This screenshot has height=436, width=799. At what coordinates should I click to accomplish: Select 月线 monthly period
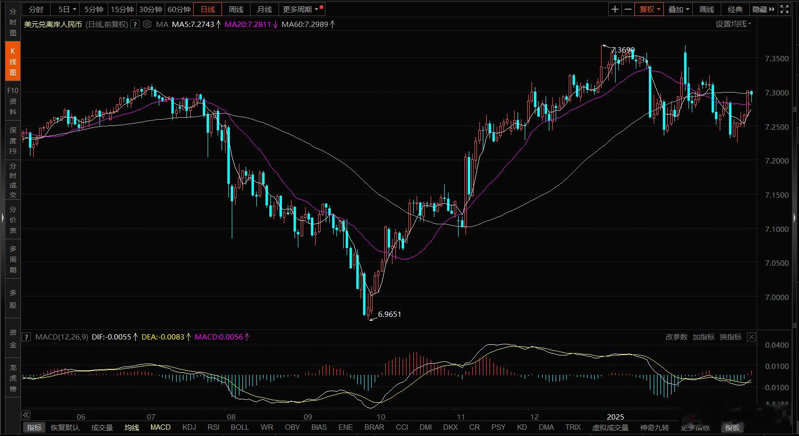click(x=265, y=9)
